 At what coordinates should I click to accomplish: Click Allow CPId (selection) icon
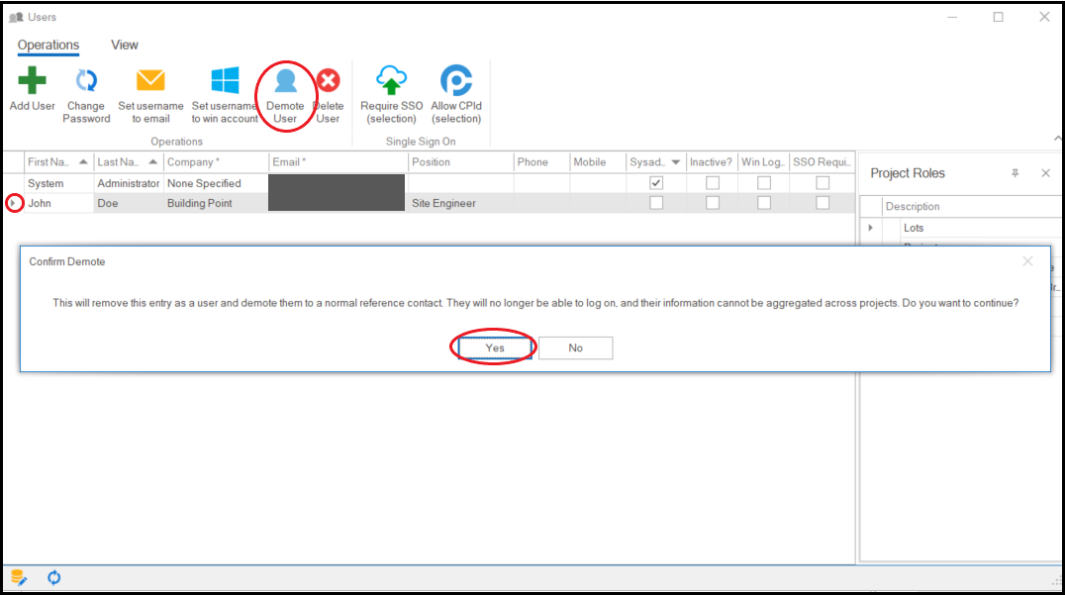pyautogui.click(x=456, y=81)
